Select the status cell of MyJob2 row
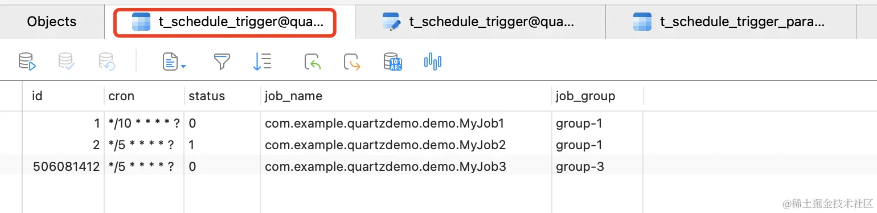This screenshot has height=213, width=877. point(222,145)
